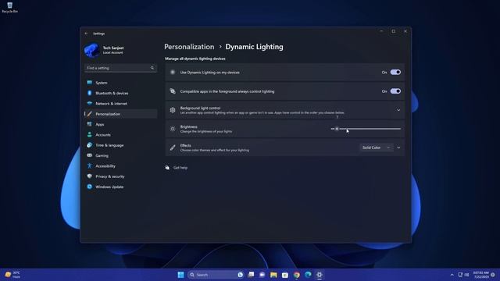Click the network icon in system tray
Screen dimensions: 500x281
[x=460, y=275]
